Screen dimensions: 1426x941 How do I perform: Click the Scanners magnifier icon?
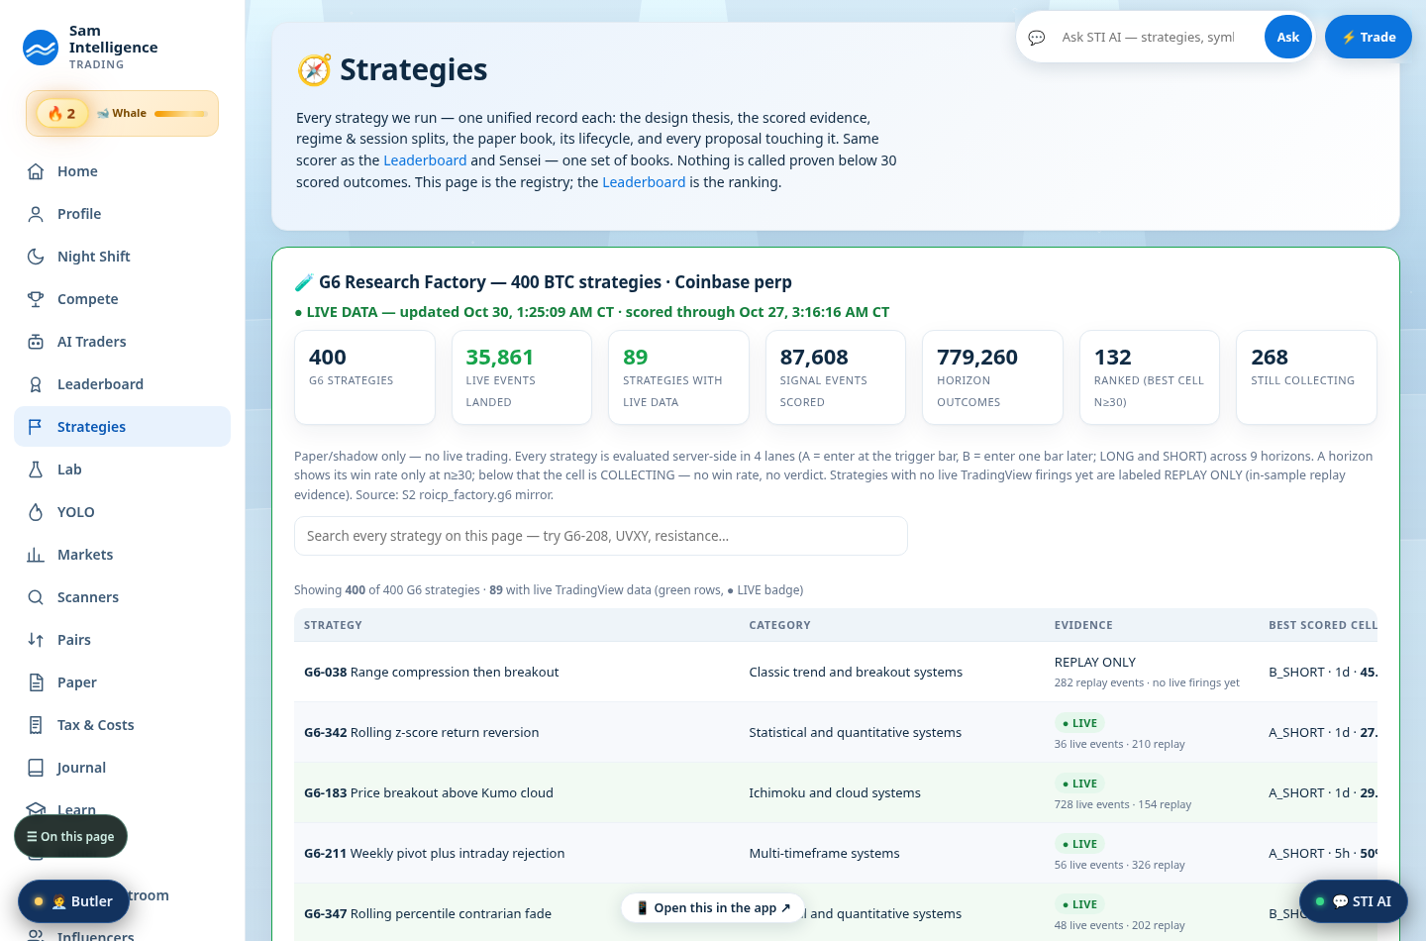click(36, 597)
